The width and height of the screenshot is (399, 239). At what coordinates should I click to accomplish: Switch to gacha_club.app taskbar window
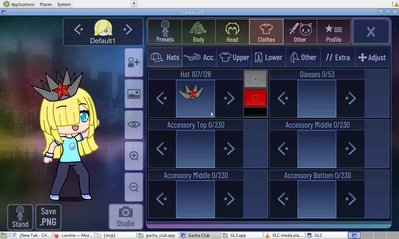click(158, 235)
